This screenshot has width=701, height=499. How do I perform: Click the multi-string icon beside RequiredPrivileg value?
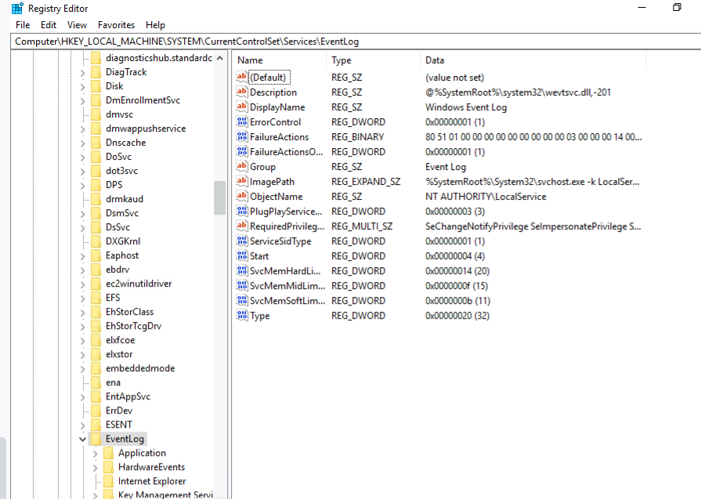pyautogui.click(x=242, y=226)
